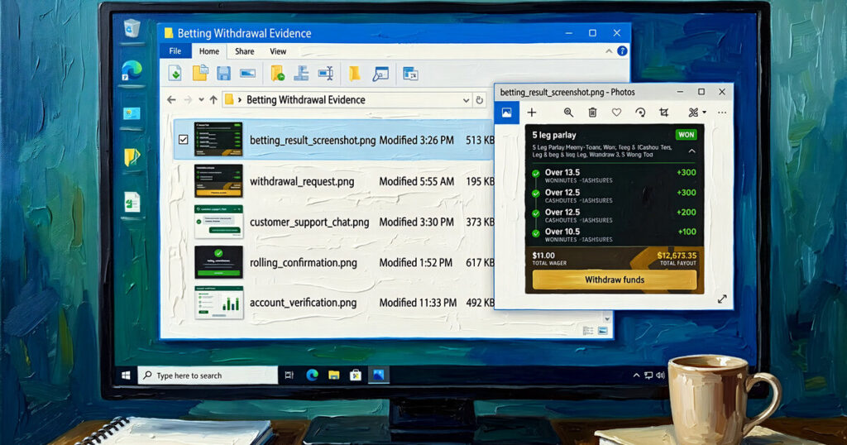Click the fullscreen diagonal arrow in Photos
This screenshot has width=847, height=445.
click(722, 299)
